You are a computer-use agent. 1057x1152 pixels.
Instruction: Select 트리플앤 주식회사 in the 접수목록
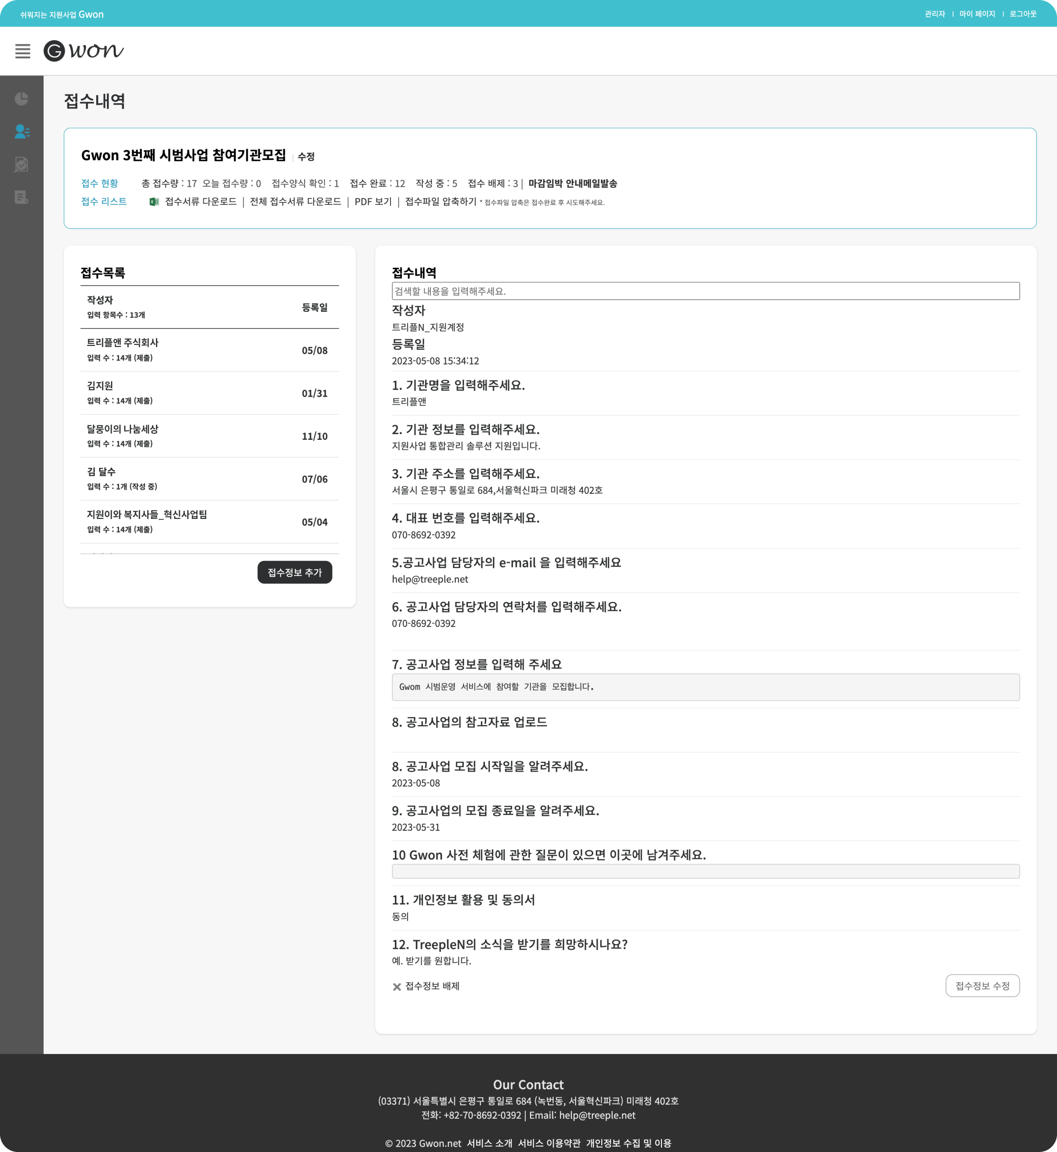coord(209,350)
